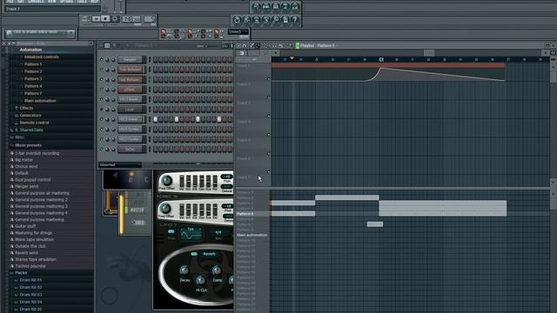Click 'Click to enable online news' bar
Screen dimensions: 557x313
pos(40,33)
